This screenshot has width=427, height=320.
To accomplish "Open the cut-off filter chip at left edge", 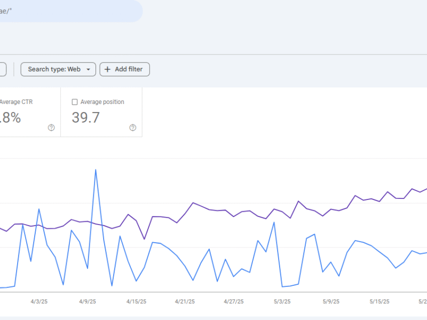I will click(x=3, y=69).
